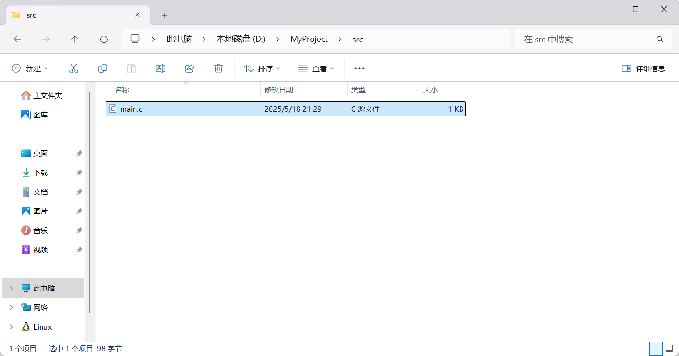Open the 新建 new item dropdown

[30, 68]
